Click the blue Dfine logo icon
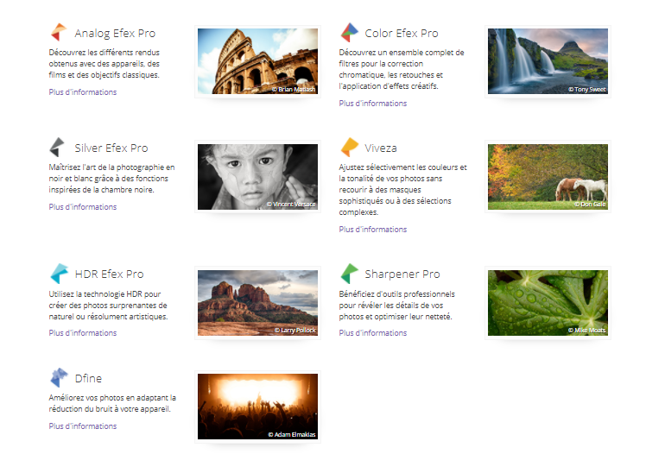Viewport: 665px width, 473px height. pos(58,378)
